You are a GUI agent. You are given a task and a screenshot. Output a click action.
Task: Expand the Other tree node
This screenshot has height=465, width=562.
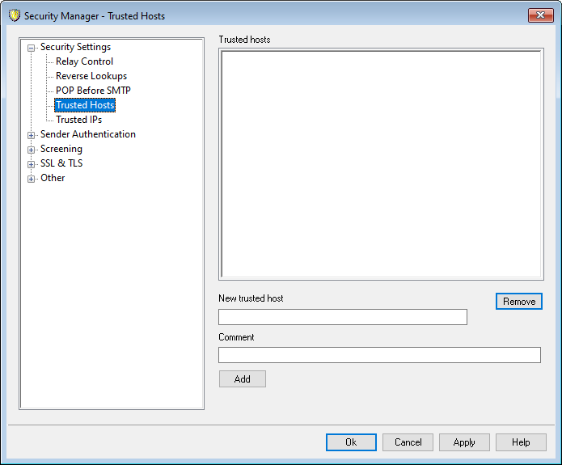(x=32, y=179)
